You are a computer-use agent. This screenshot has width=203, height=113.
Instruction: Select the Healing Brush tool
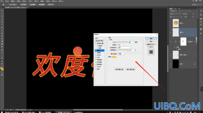[2, 27]
